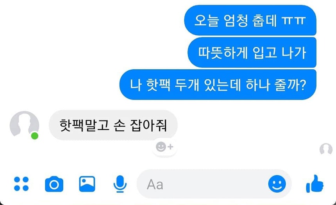Click the '줄까?' text in third bubble

coord(290,85)
